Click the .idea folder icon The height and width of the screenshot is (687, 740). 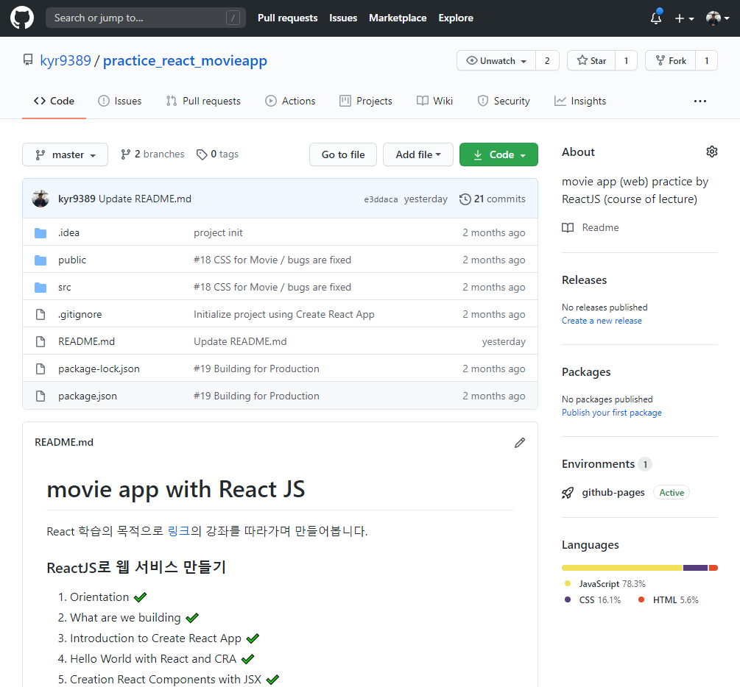point(40,233)
